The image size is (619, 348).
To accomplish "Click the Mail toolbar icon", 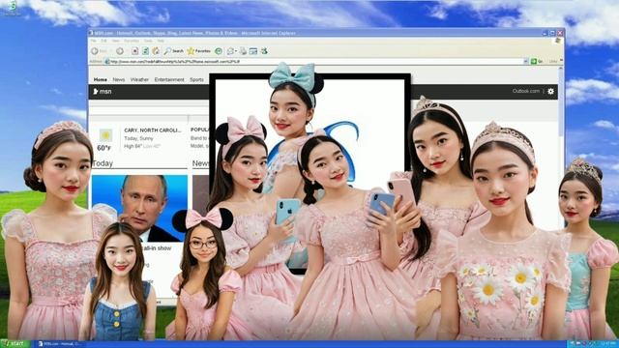I will click(230, 51).
